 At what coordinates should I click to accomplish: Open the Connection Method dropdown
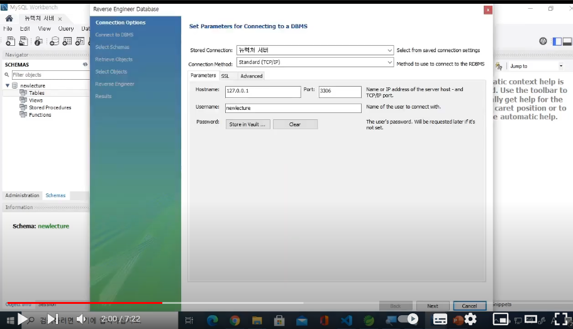click(315, 62)
